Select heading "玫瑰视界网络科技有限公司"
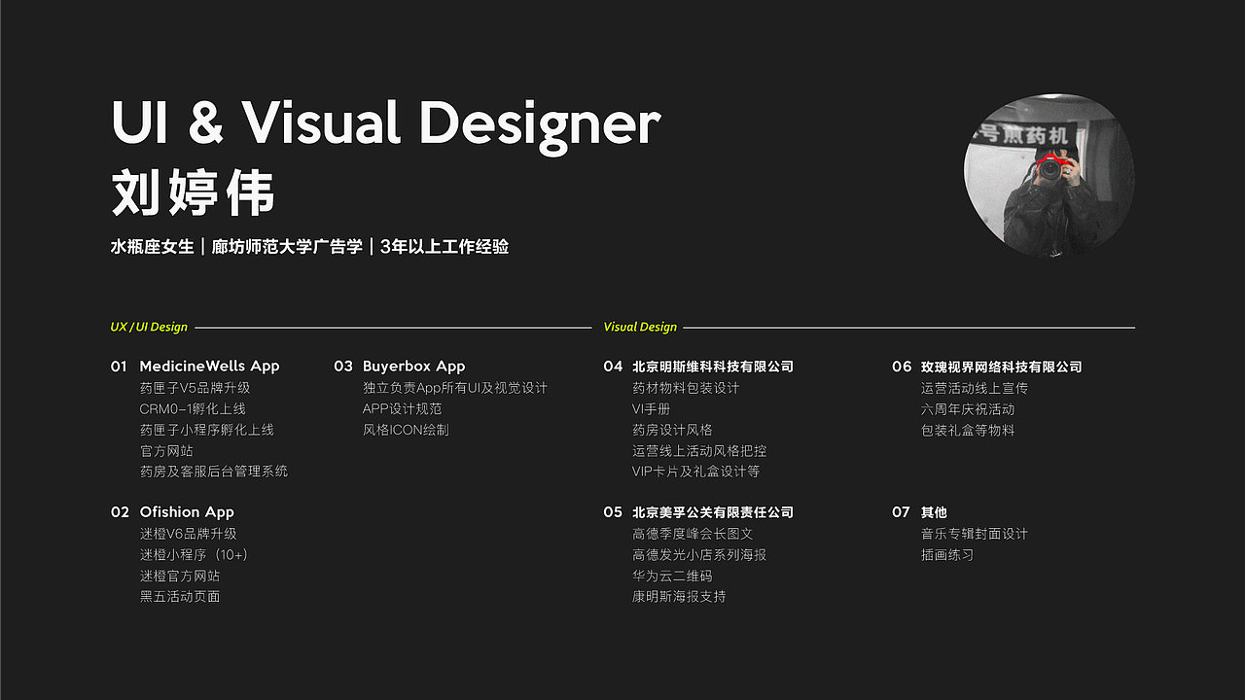This screenshot has height=700, width=1245. point(1002,367)
